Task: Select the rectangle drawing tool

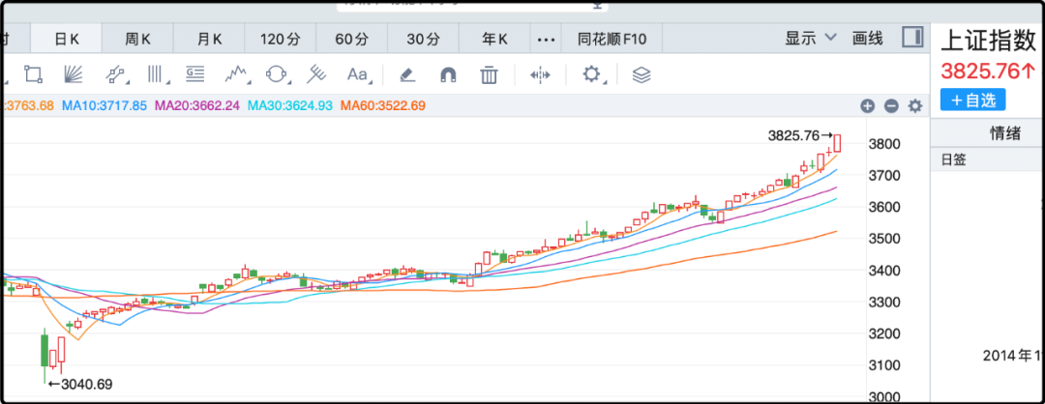Action: pyautogui.click(x=33, y=74)
